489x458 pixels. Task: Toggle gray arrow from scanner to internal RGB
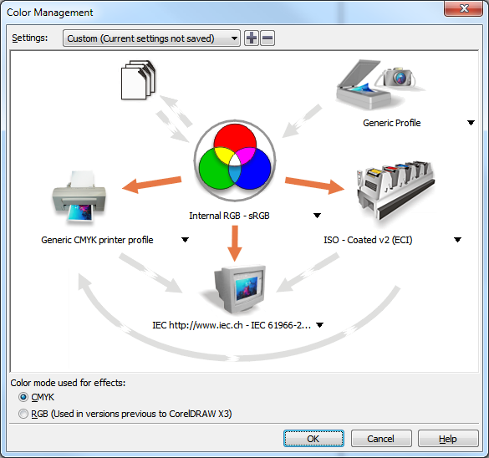tap(302, 121)
